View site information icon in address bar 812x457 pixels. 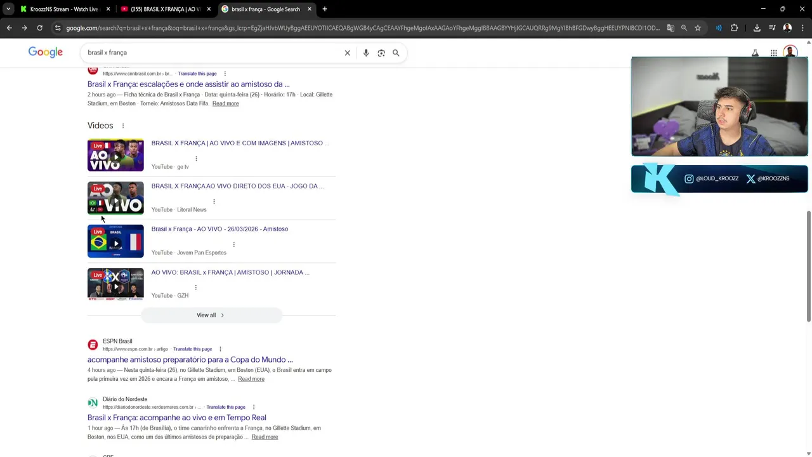(x=58, y=28)
